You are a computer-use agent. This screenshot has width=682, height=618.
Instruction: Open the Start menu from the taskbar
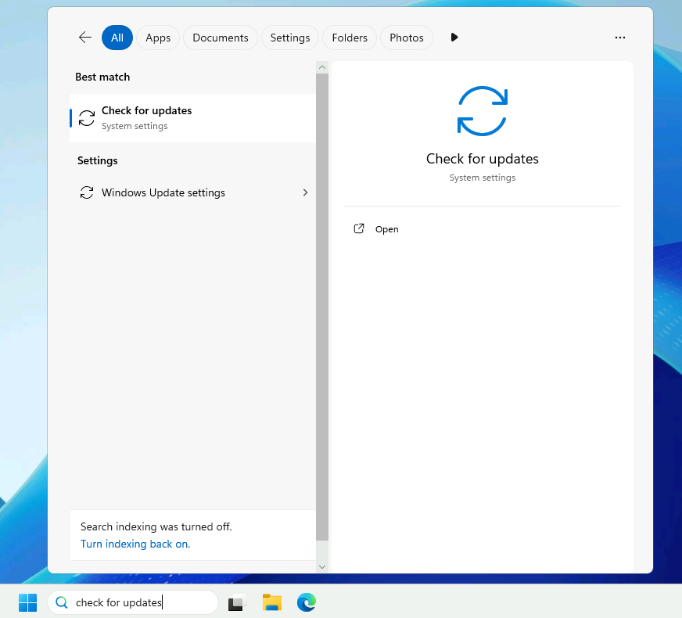pyautogui.click(x=27, y=602)
